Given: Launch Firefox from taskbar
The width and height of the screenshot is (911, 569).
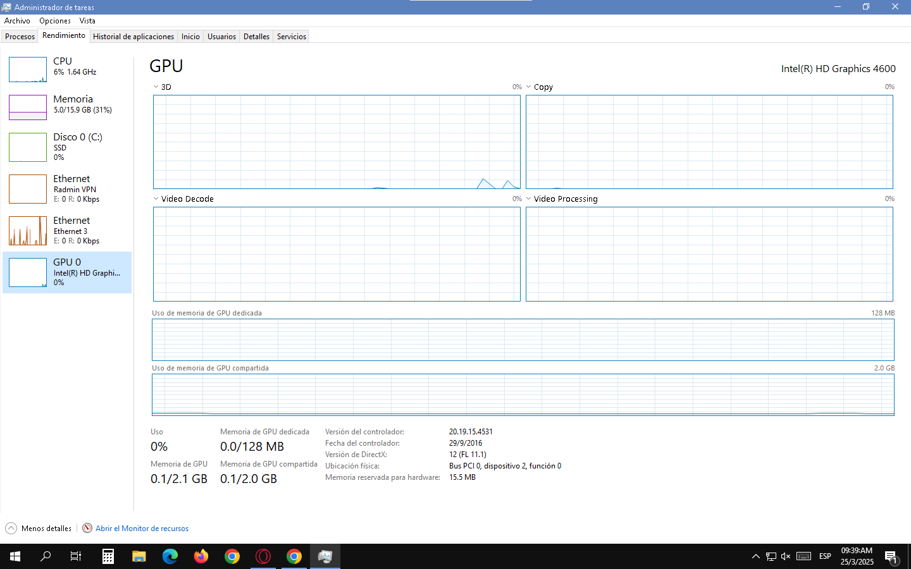Looking at the screenshot, I should [201, 556].
